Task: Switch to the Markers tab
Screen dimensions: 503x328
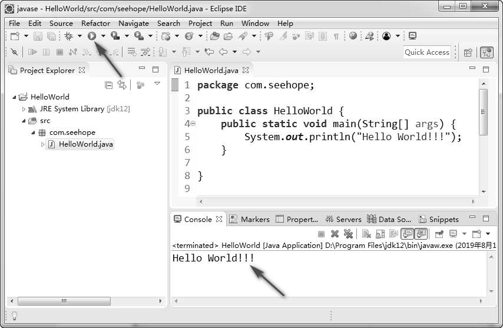Action: (x=250, y=219)
